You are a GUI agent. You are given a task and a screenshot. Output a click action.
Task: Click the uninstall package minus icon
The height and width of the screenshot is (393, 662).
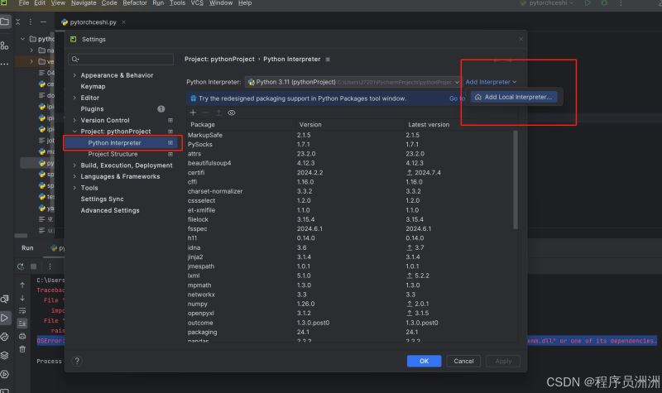pos(205,113)
